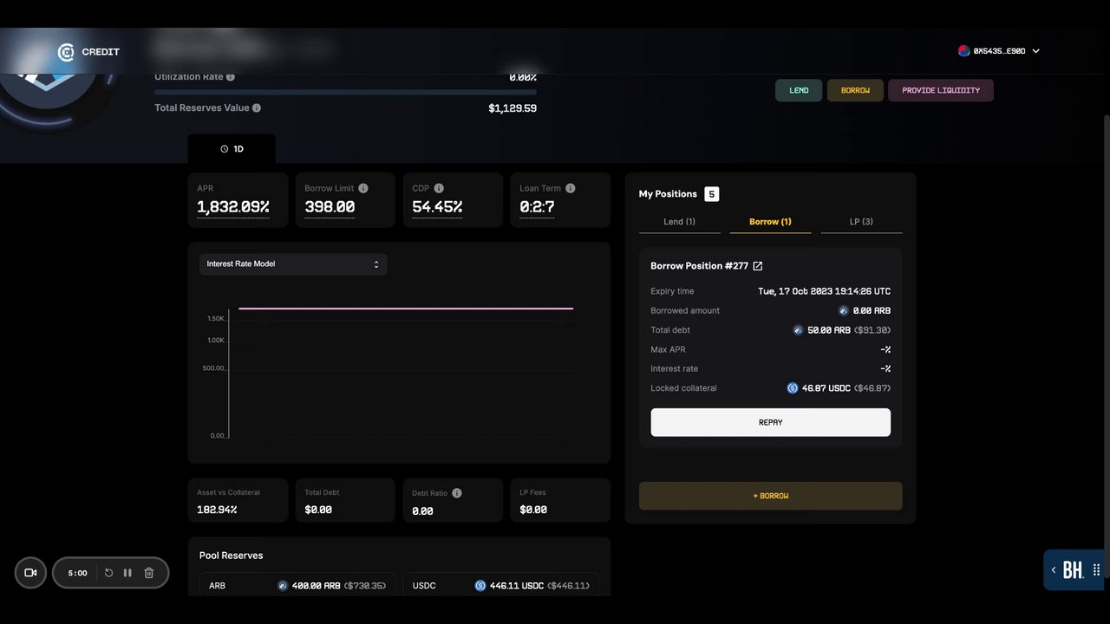Click the ARB token icon in Pool Reserves
Viewport: 1110px width, 624px height.
point(283,586)
